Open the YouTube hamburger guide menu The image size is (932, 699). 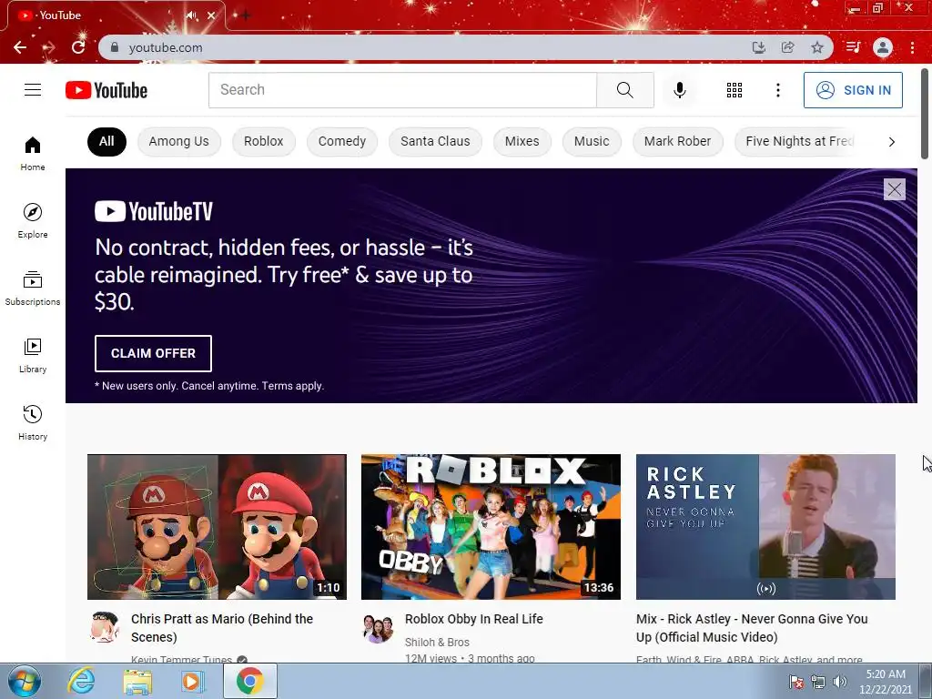pos(33,90)
